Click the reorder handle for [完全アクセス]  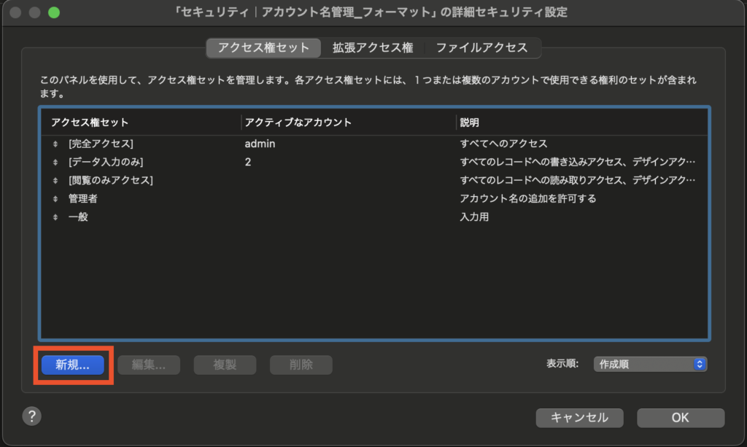55,144
